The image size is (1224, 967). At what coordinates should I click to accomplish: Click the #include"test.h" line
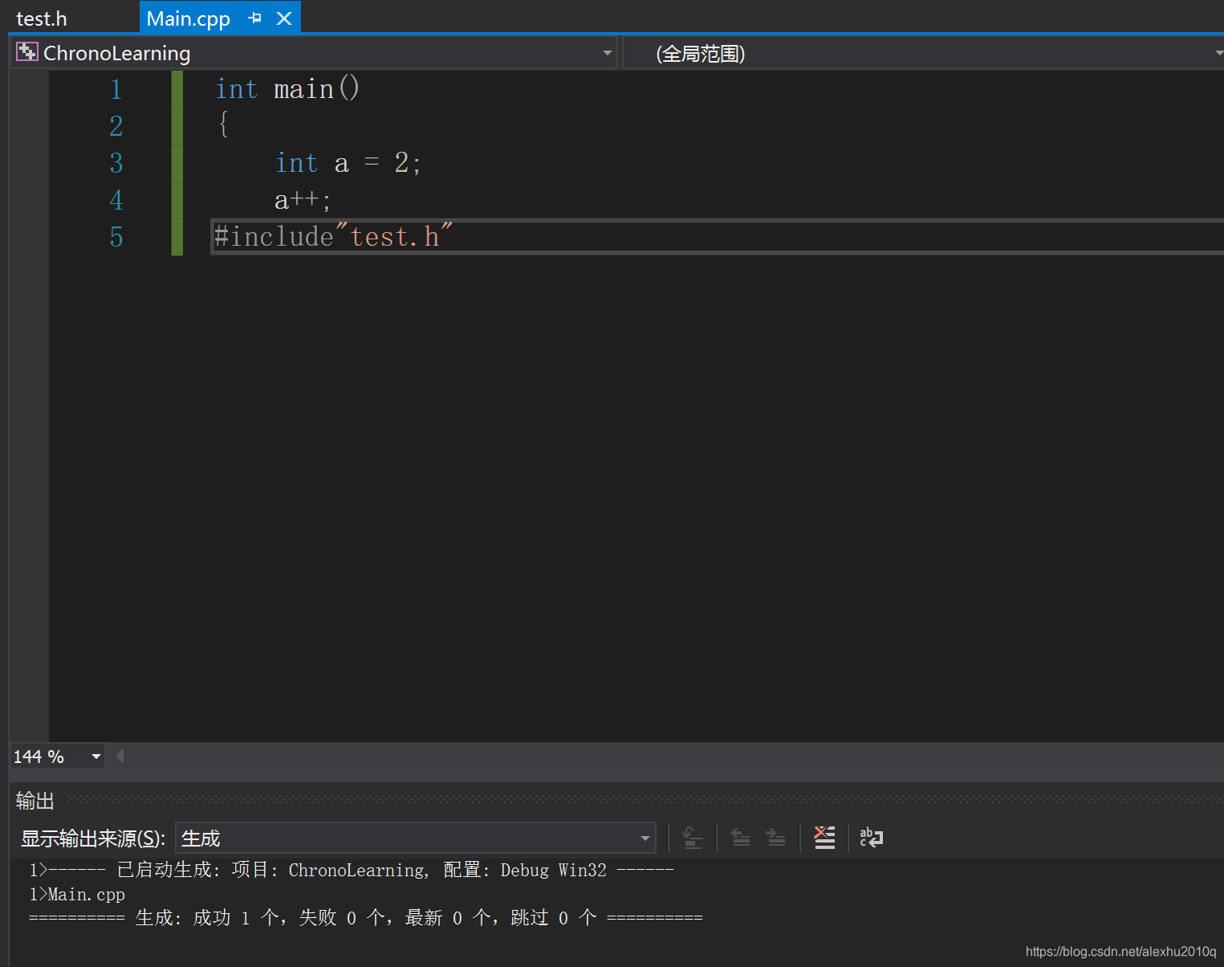(333, 236)
